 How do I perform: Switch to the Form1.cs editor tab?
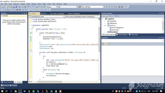click(44, 13)
